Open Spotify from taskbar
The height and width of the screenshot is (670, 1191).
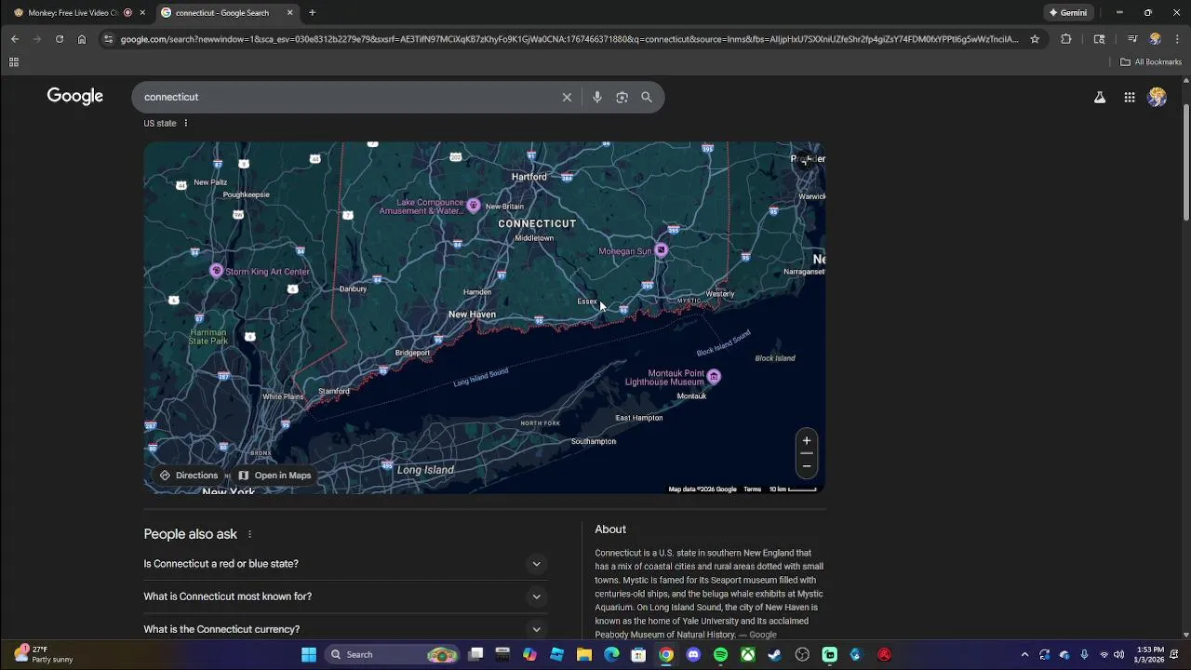(720, 654)
